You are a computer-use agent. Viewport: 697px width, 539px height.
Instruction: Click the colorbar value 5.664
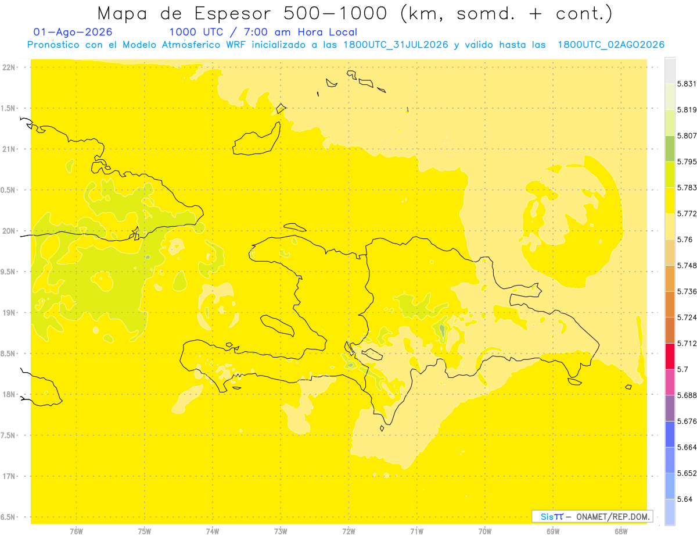(x=687, y=447)
